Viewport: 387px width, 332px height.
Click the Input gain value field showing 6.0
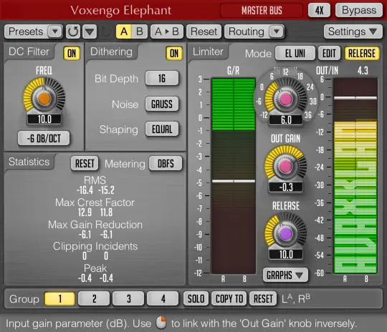click(x=286, y=120)
